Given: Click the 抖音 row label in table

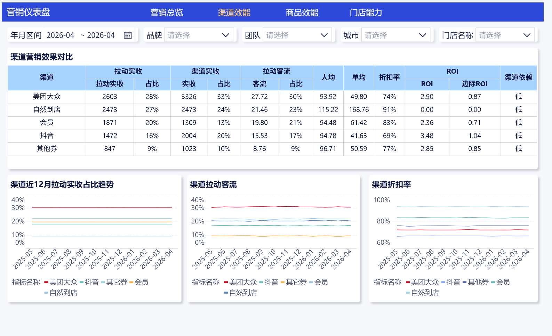Looking at the screenshot, I should (47, 136).
